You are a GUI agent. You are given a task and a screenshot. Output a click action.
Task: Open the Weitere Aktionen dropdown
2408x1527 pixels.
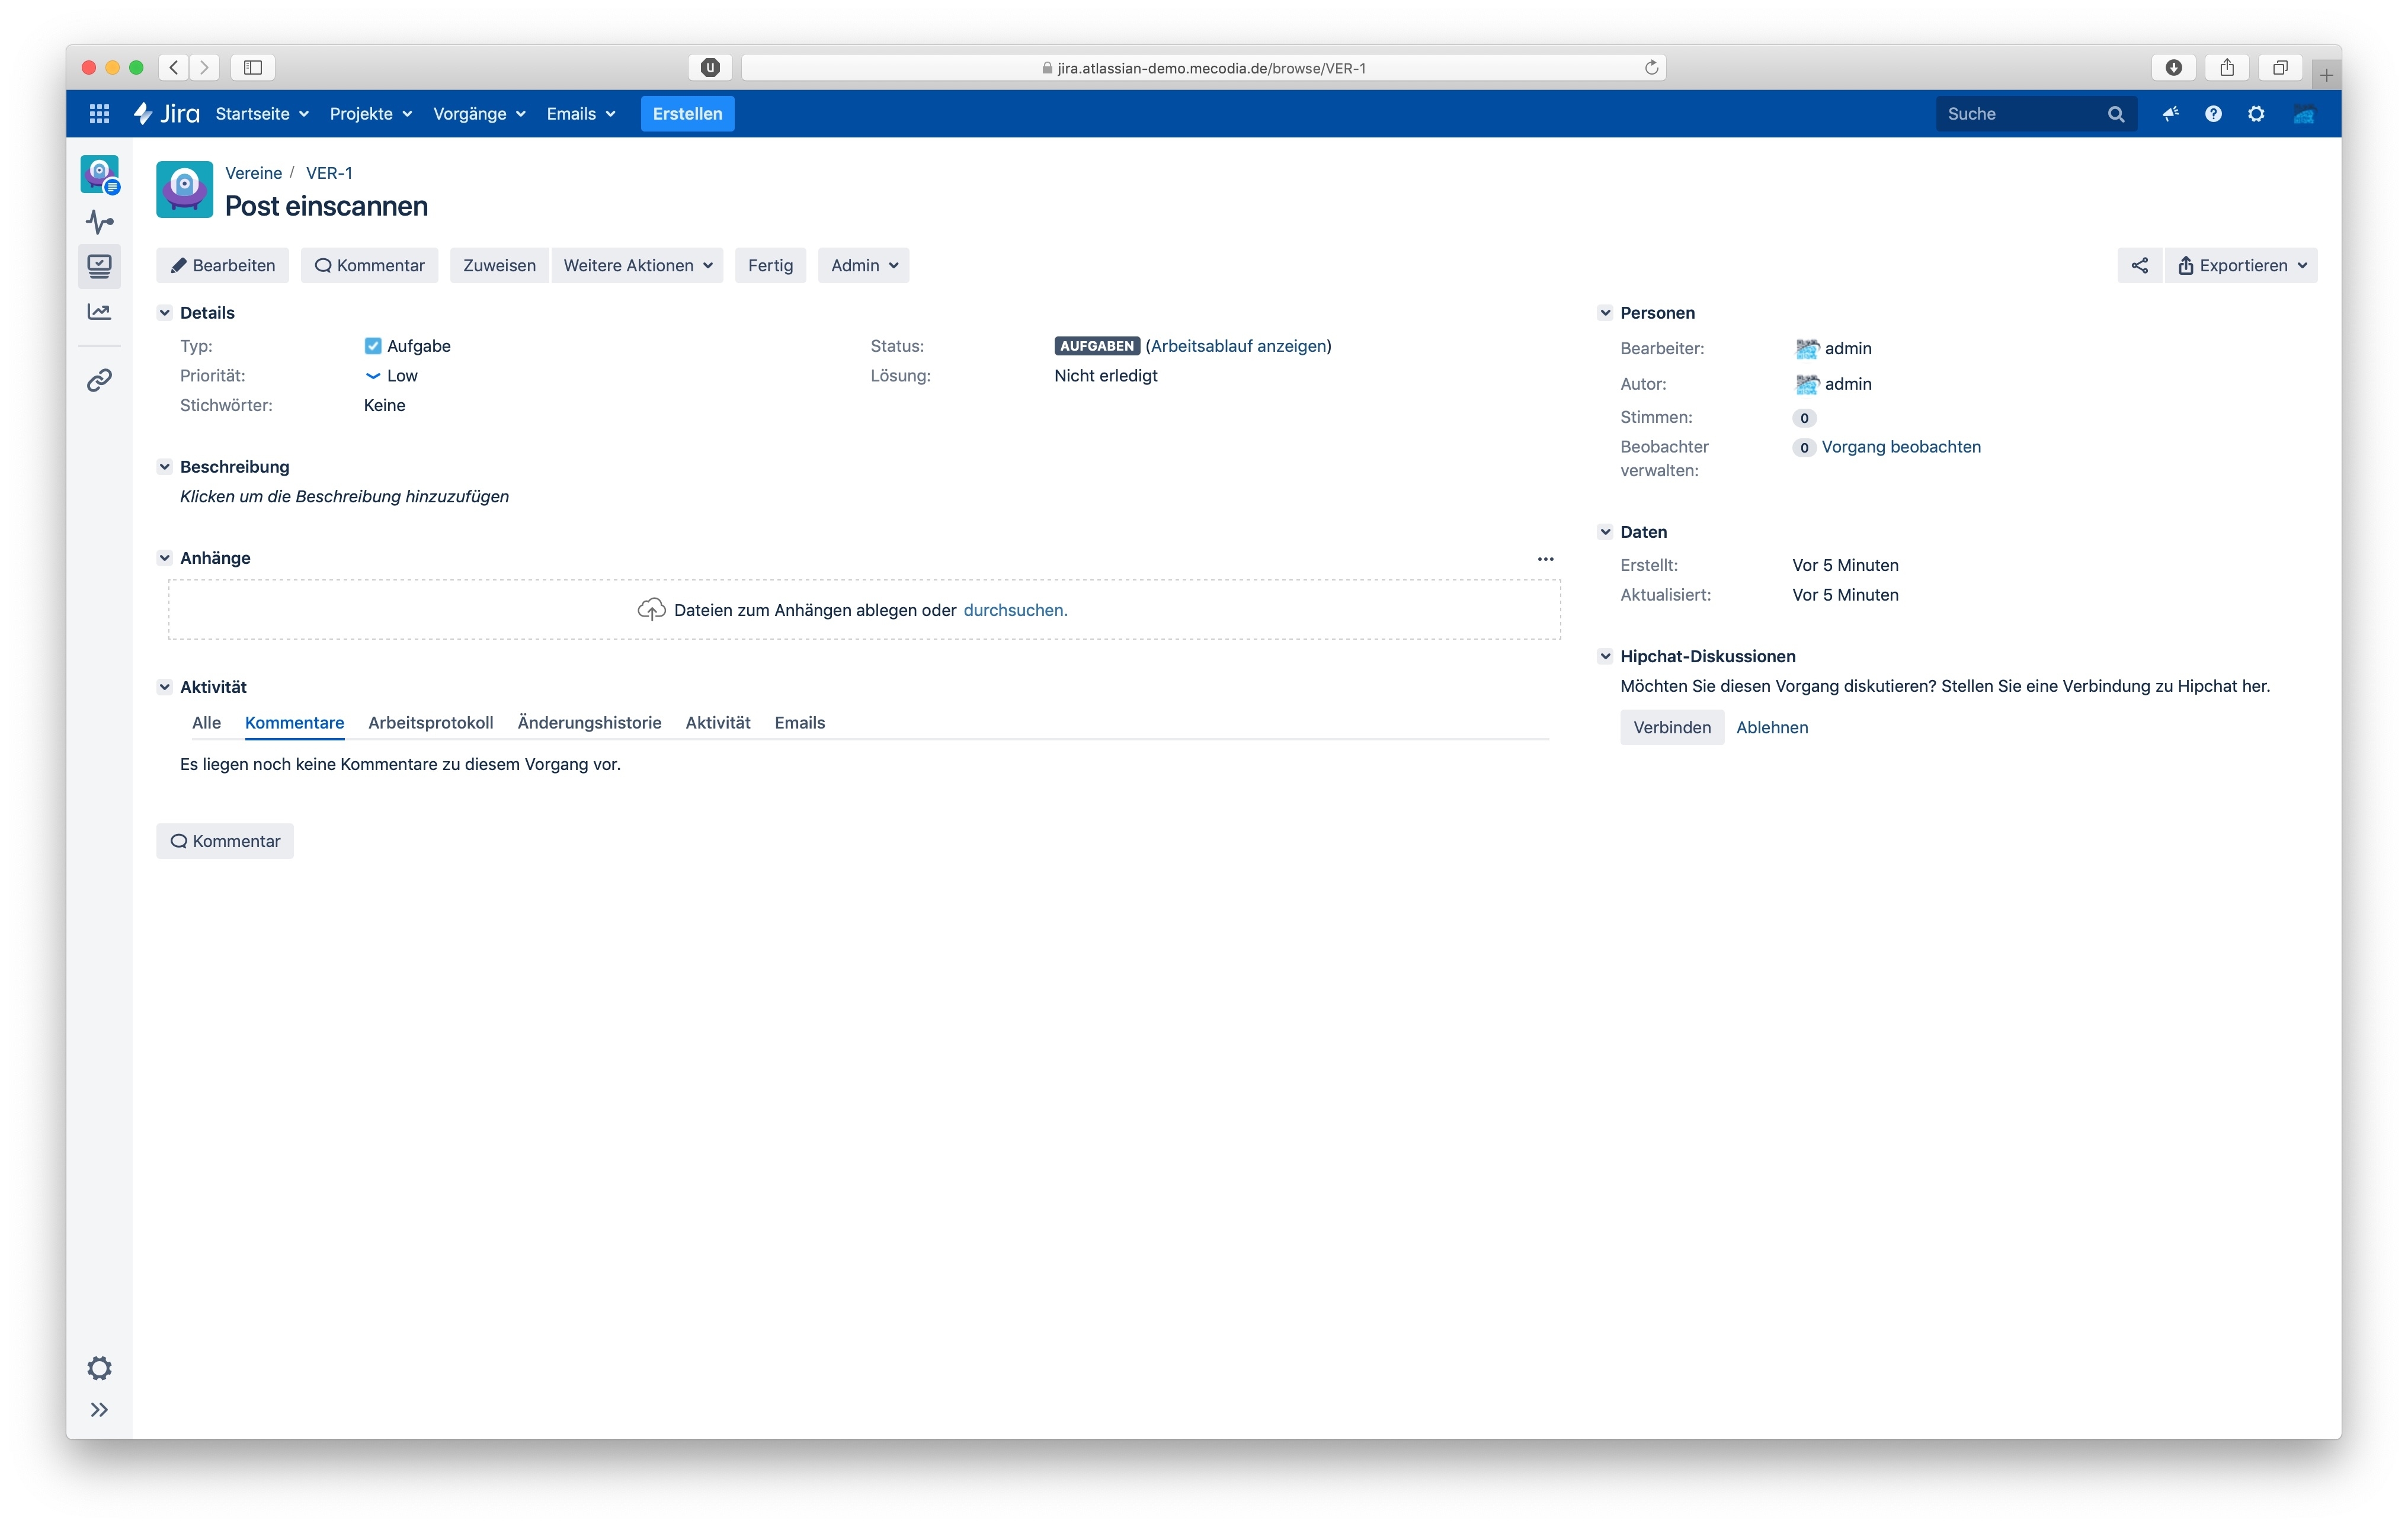point(637,265)
